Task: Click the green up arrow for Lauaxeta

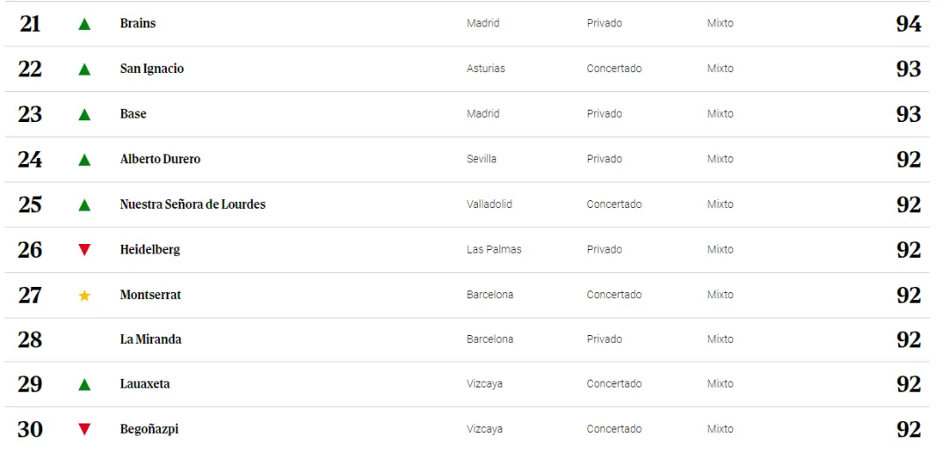Action: [x=84, y=384]
